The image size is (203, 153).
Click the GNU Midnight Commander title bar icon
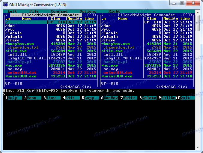point(5,5)
